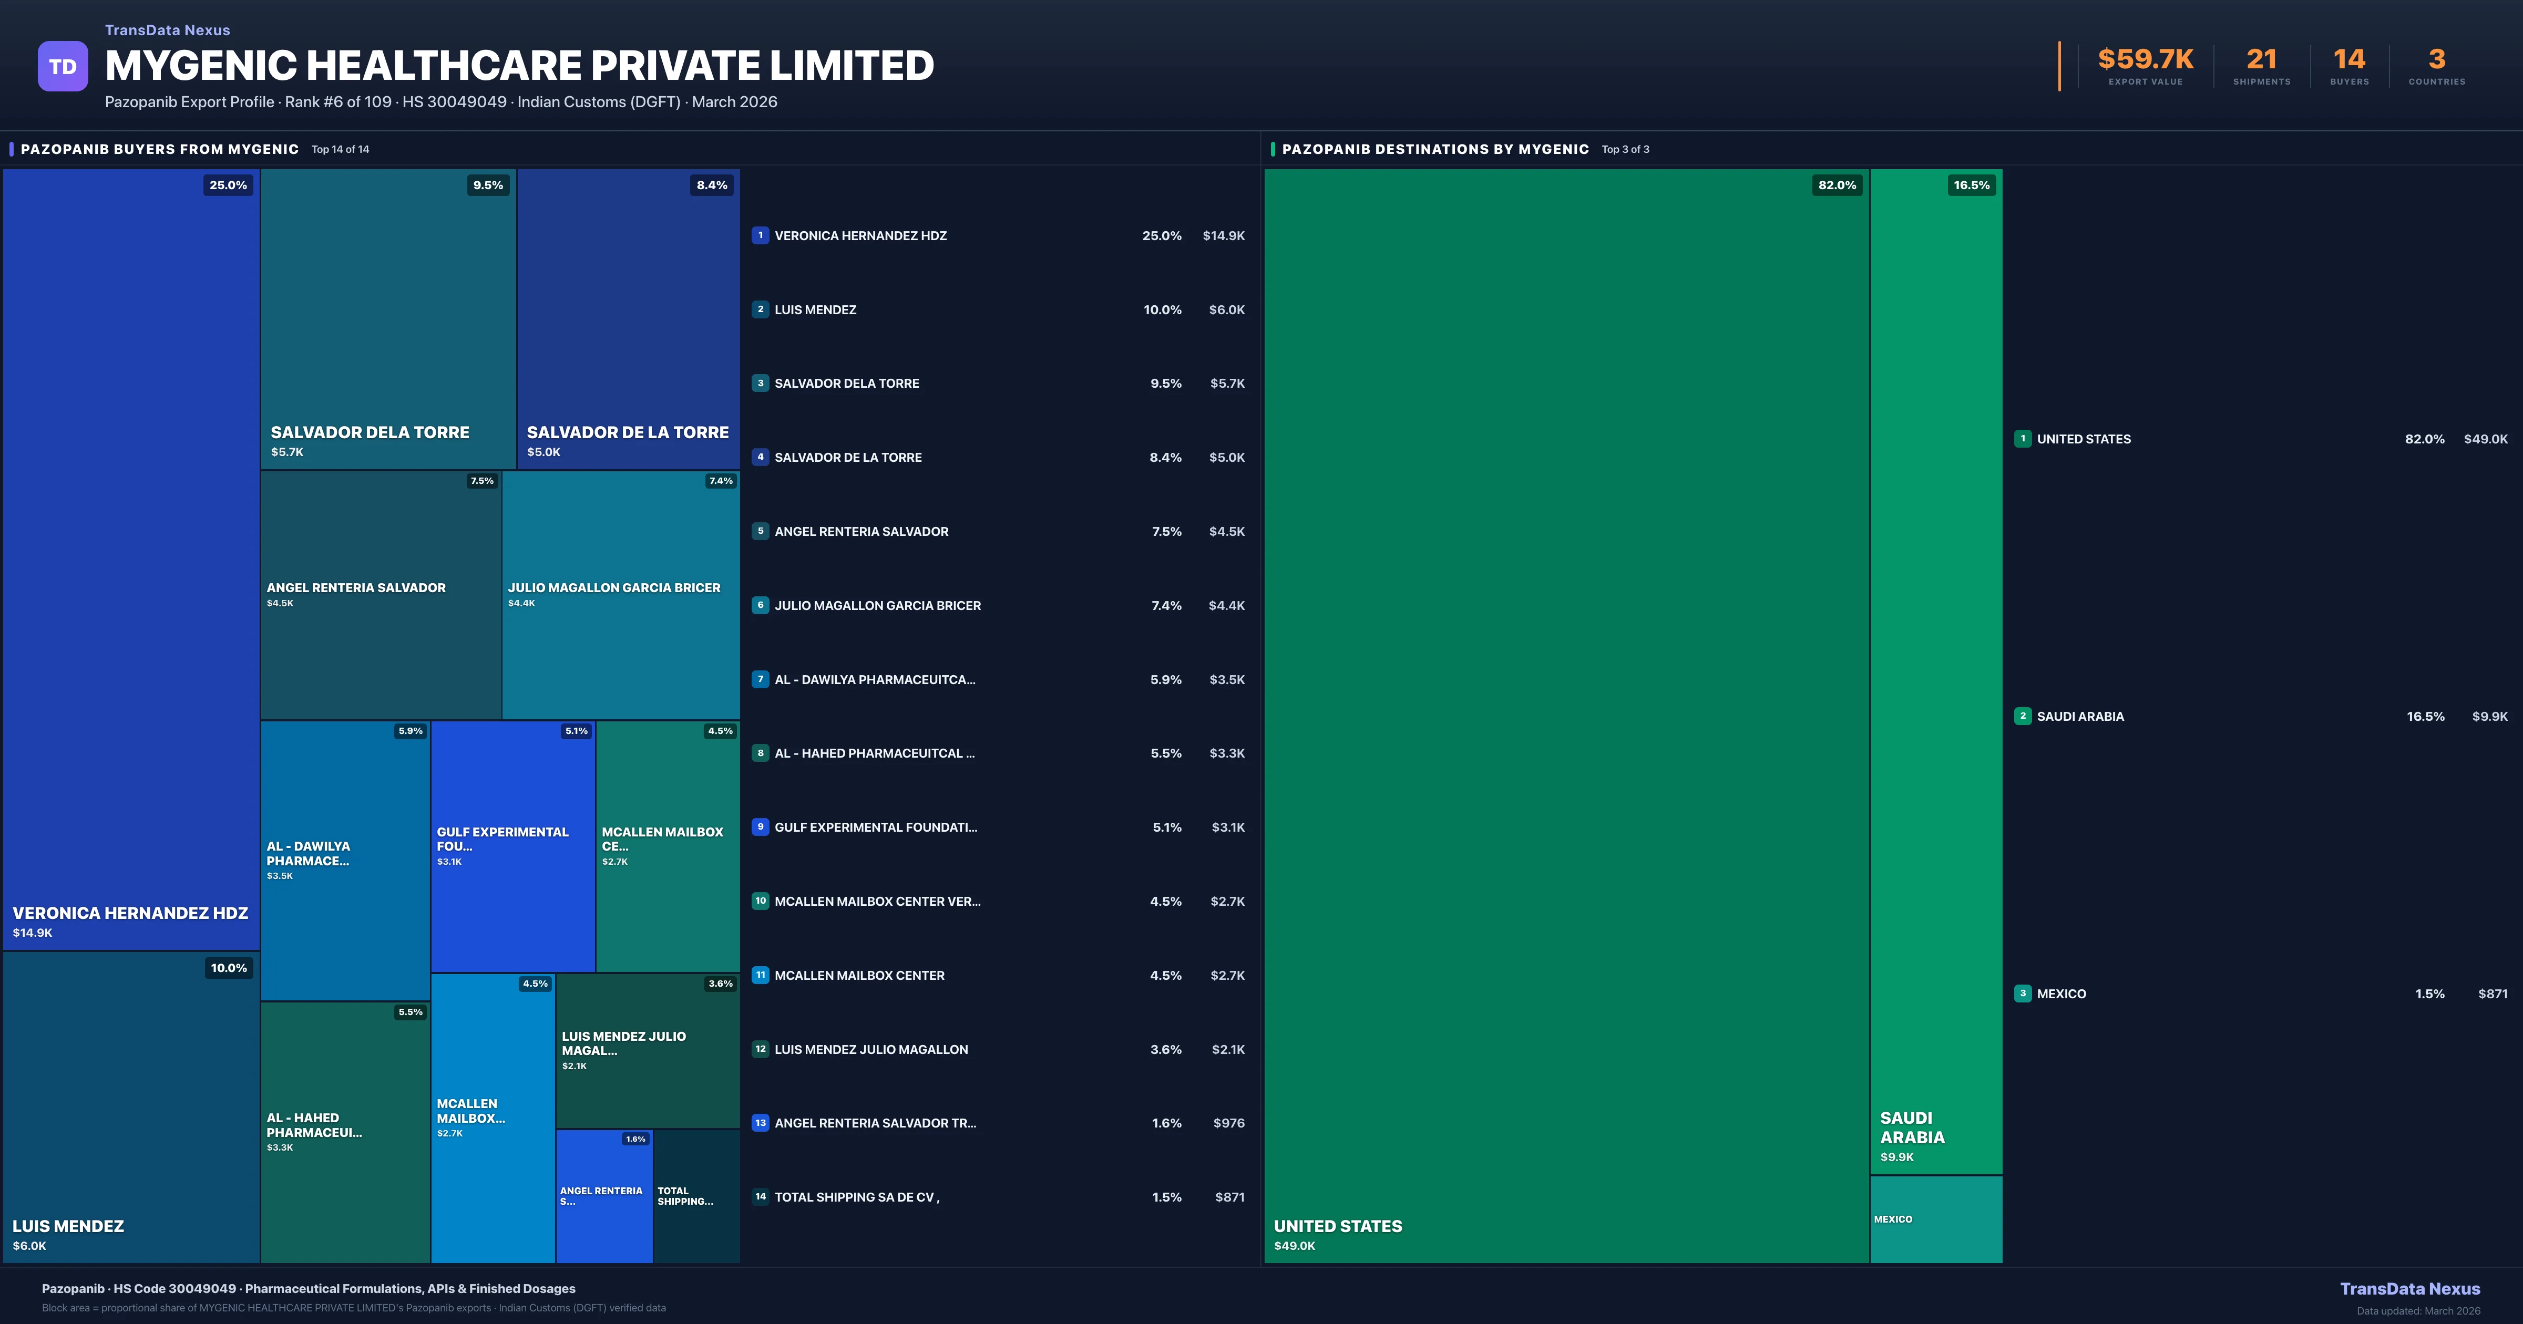Image resolution: width=2523 pixels, height=1324 pixels.
Task: Click the 25.0% badge on Veronica block
Action: (228, 185)
